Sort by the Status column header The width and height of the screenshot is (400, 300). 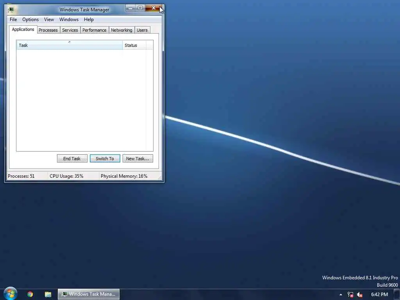(134, 45)
